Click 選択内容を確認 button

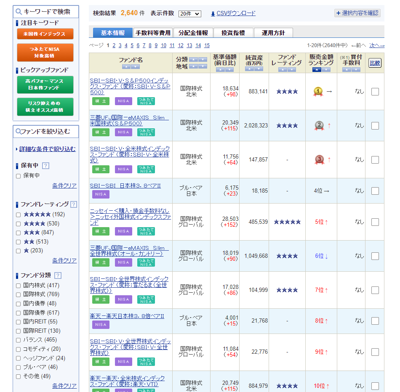tap(357, 13)
